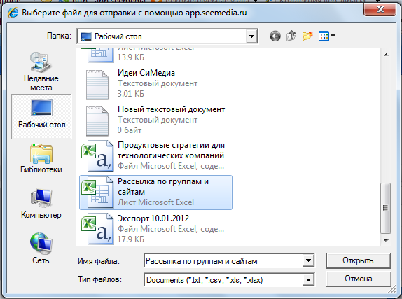Expand the view options arrow

point(333,36)
